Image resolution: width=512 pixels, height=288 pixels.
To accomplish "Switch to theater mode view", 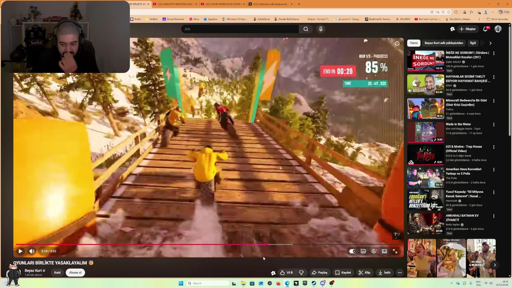I will coord(384,251).
